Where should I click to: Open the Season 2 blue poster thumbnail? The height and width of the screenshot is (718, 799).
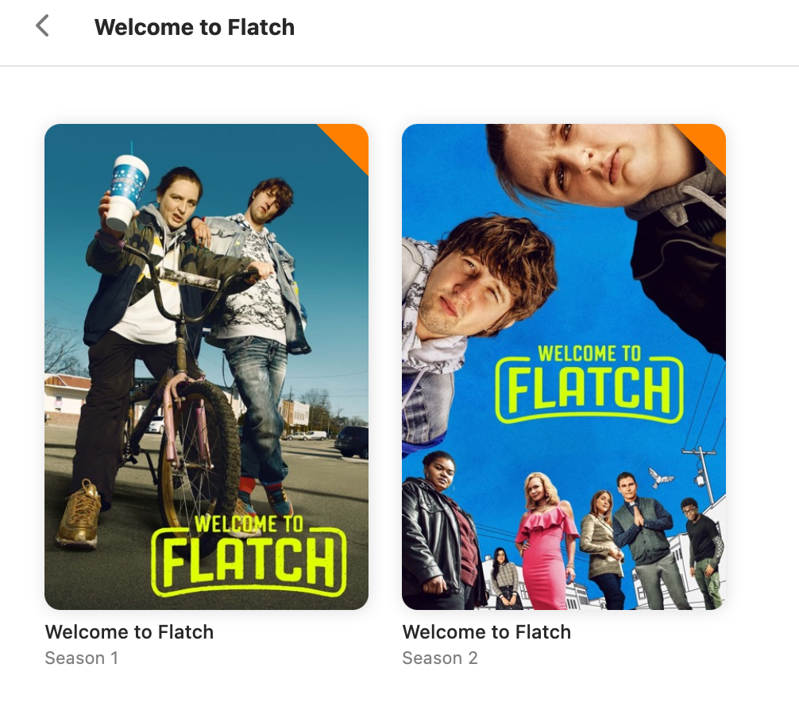click(x=564, y=367)
